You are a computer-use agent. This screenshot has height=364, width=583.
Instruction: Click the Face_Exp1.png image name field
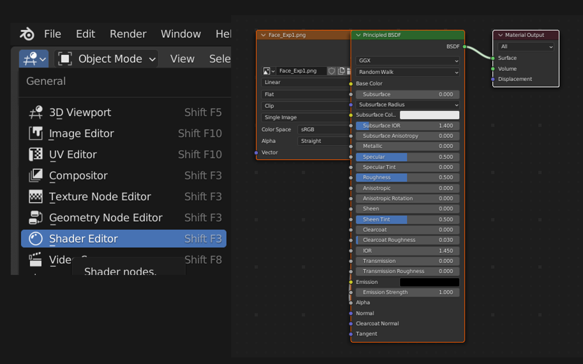pyautogui.click(x=301, y=71)
